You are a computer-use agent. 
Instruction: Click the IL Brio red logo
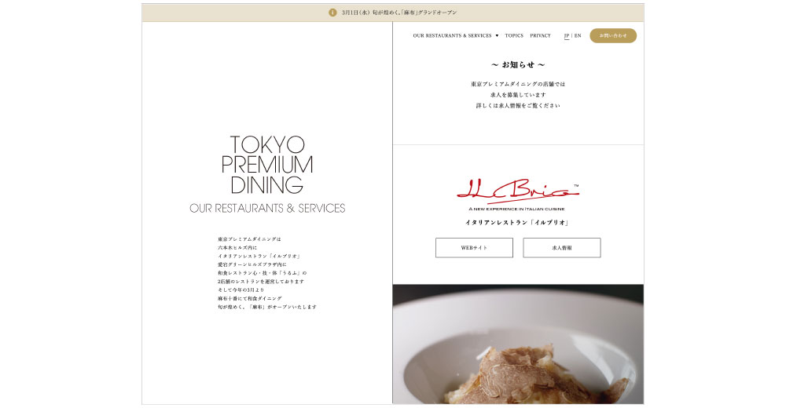517,191
